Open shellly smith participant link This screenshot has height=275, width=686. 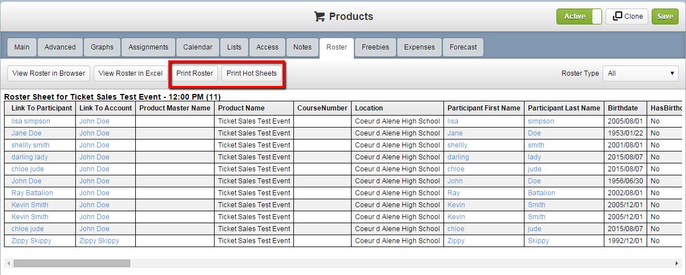30,145
